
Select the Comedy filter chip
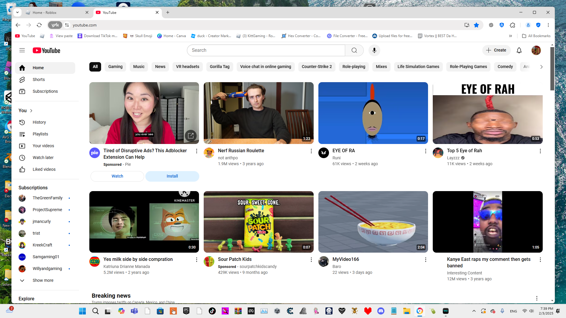point(505,67)
